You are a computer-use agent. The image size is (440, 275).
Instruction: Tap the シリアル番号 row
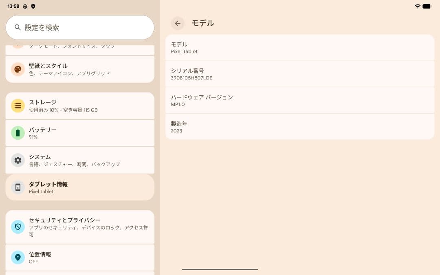[x=299, y=74]
